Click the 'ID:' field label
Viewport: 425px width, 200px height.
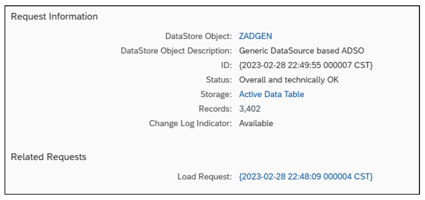click(x=226, y=65)
